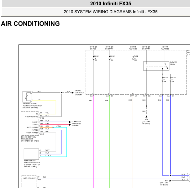Image resolution: width=190 pixels, height=188 pixels.
Task: Click the '9A' connector pin label
Action: click(x=160, y=96)
